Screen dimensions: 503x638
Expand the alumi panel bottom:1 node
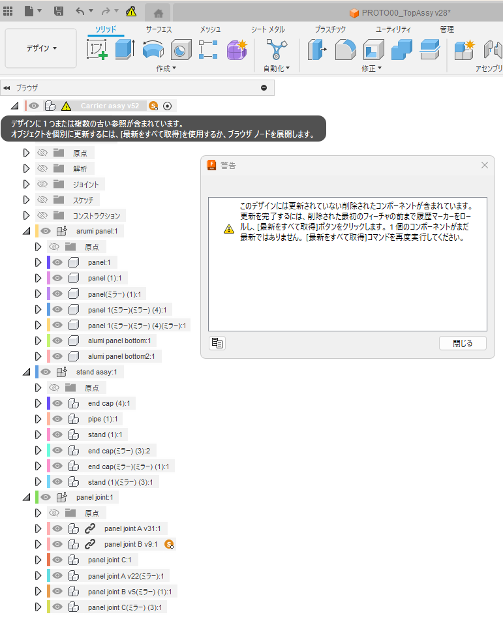38,341
